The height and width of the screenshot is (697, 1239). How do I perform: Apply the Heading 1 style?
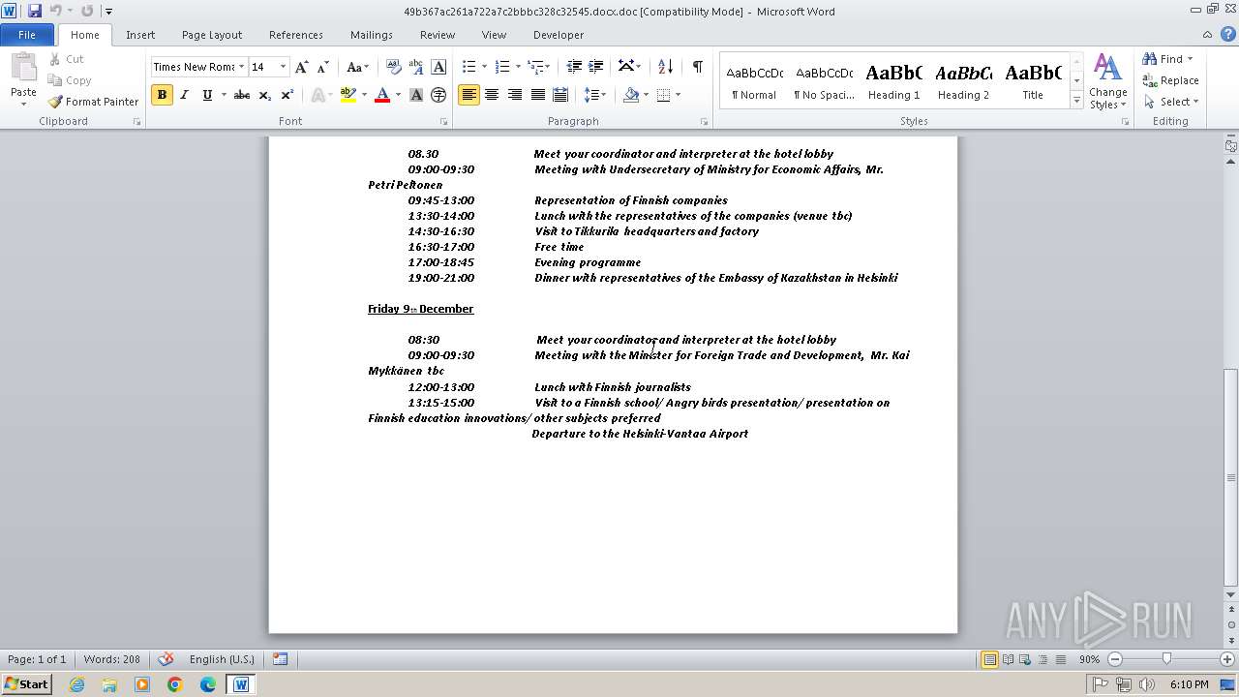coord(893,81)
